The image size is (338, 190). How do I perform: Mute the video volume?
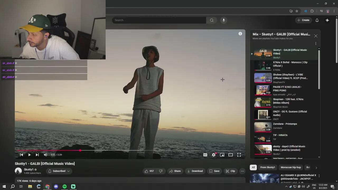pos(45,155)
